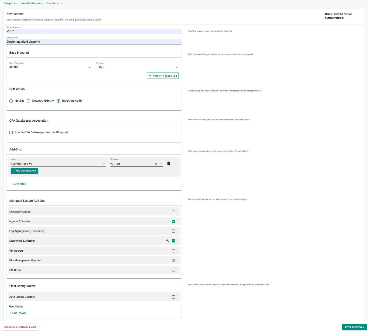This screenshot has width=368, height=332.
Task: Focus the Description field
Action: (94, 42)
